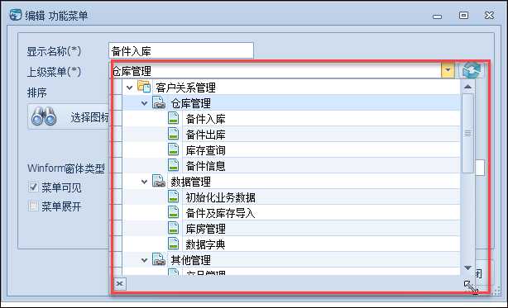This screenshot has width=508, height=308.
Task: Select 数据管理 tree item
Action: [191, 182]
